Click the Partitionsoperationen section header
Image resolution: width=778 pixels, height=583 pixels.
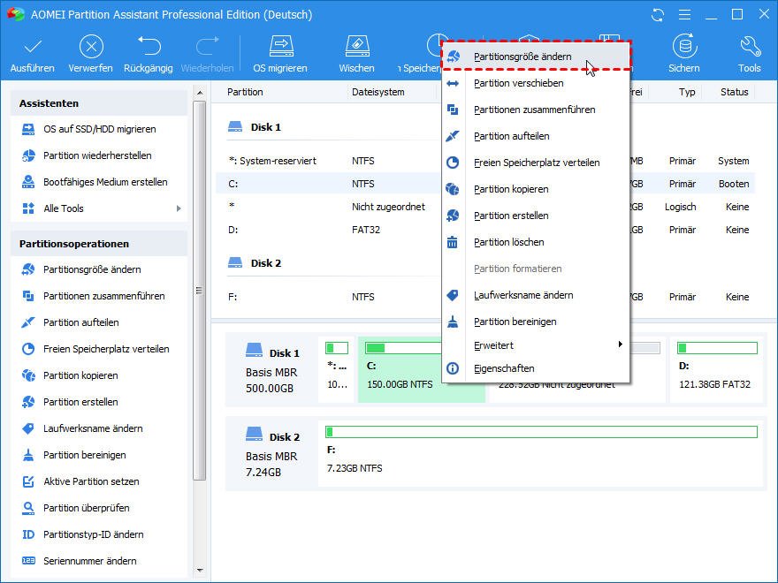click(99, 244)
